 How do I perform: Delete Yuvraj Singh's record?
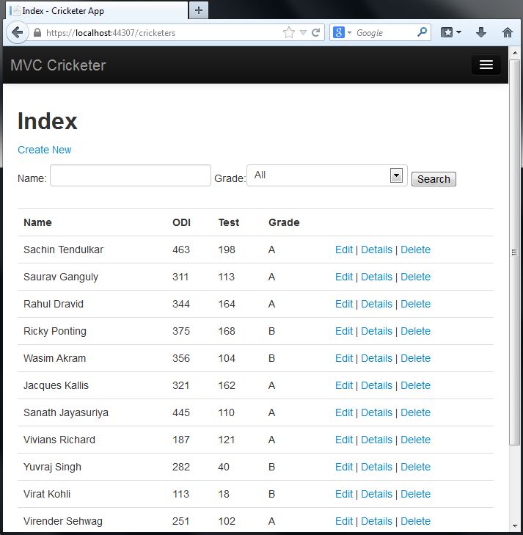(x=415, y=467)
